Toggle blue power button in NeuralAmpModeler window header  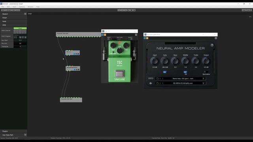[x=145, y=38]
